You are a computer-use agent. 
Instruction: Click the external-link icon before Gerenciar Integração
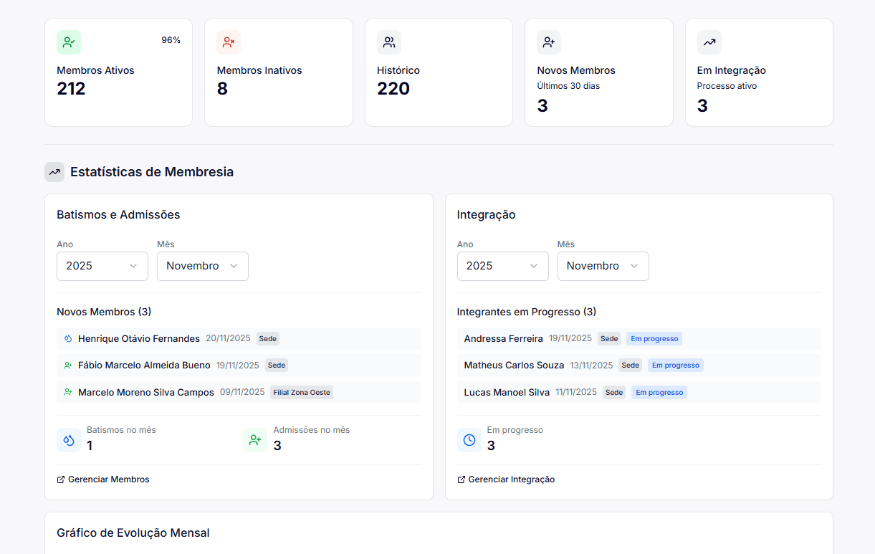tap(461, 479)
